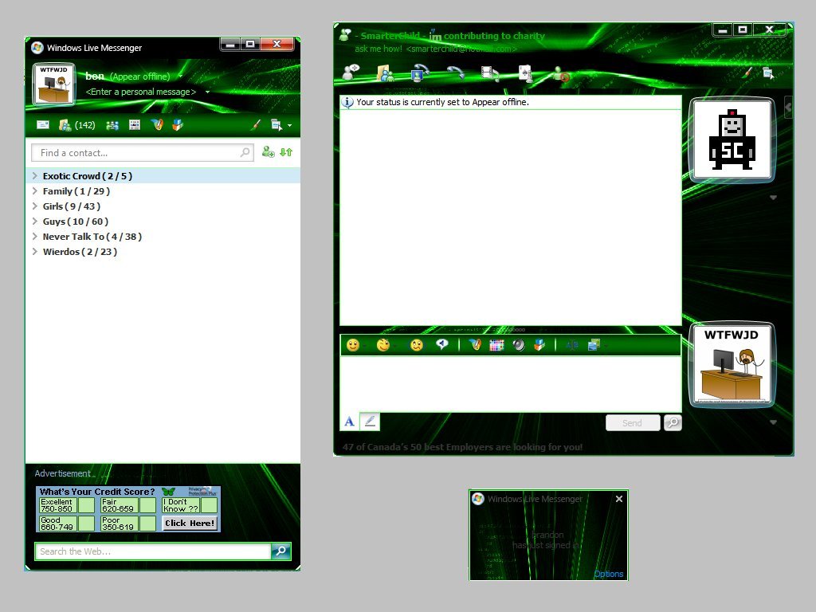Click the voice clip speech bubble icon
The width and height of the screenshot is (816, 612).
point(442,344)
